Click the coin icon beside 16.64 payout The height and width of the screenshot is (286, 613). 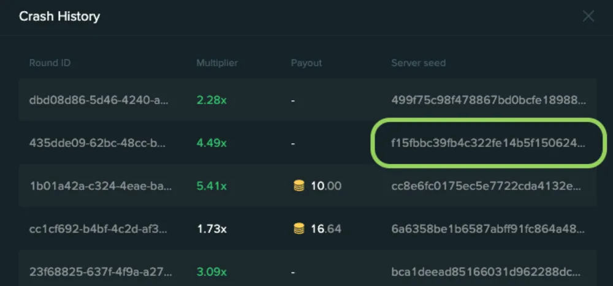coord(299,228)
